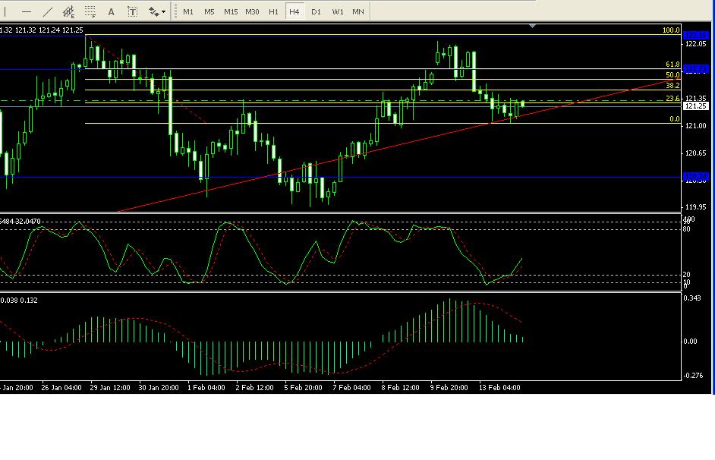Switch chart to D1 daily timeframe
Viewport: 715px width, 460px height.
point(316,11)
